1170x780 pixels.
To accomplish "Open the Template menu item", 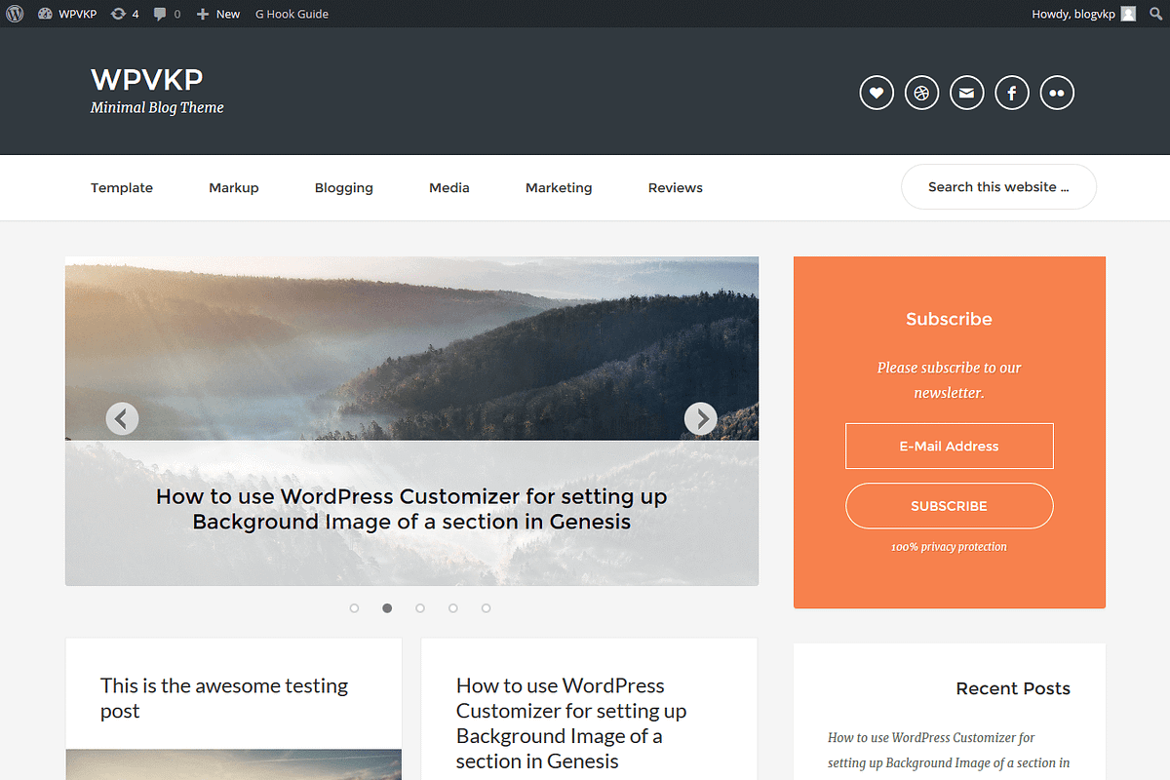I will click(122, 187).
